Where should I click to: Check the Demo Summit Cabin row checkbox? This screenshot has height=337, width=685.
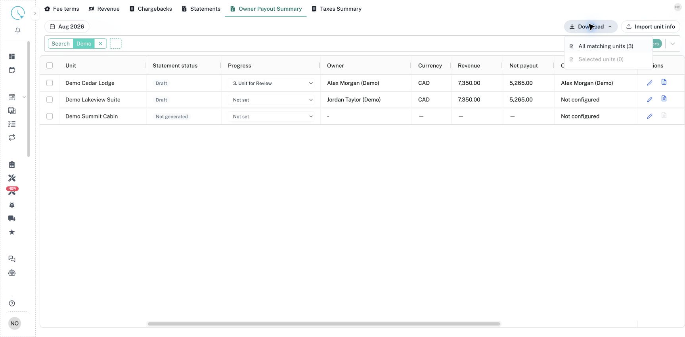pos(50,116)
